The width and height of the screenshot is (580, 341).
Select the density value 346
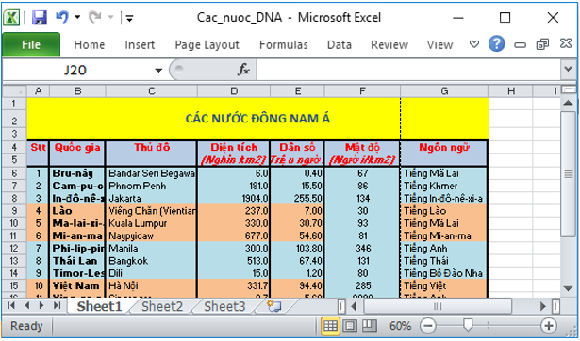tap(362, 249)
